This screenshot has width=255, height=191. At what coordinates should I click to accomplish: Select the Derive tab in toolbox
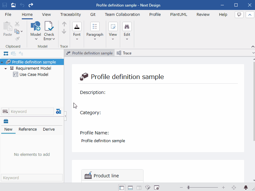(49, 129)
